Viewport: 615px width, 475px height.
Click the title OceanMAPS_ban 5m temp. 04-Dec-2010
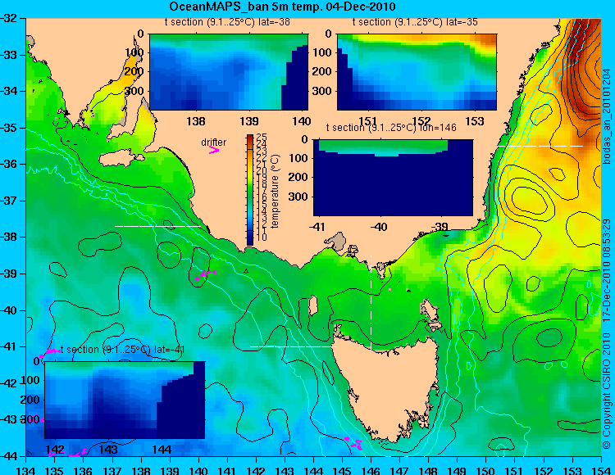[x=282, y=7]
